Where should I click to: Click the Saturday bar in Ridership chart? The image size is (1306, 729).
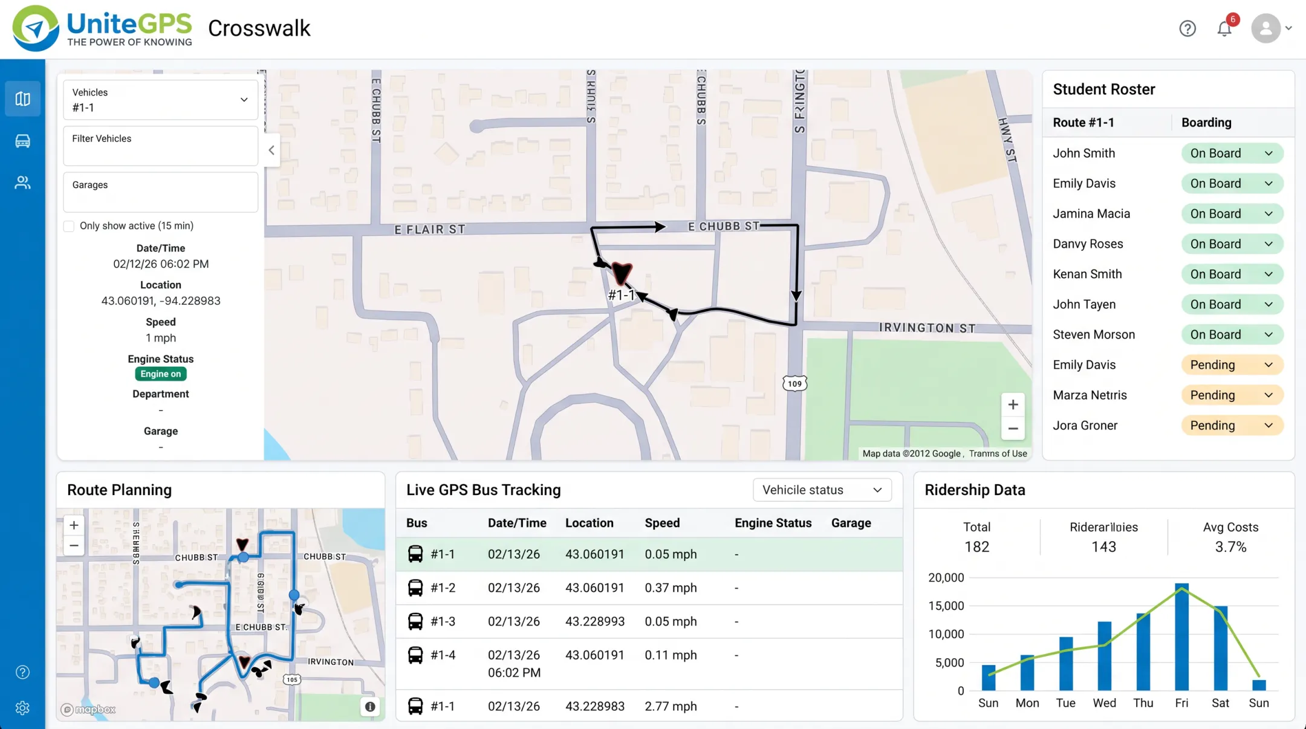(1220, 648)
